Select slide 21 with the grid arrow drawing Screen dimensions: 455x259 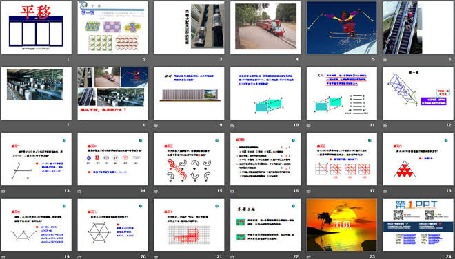point(189,225)
